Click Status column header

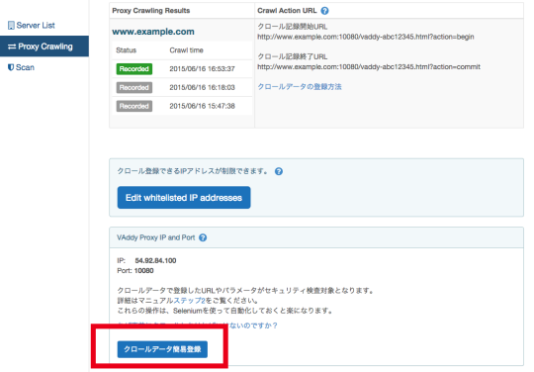pyautogui.click(x=126, y=50)
